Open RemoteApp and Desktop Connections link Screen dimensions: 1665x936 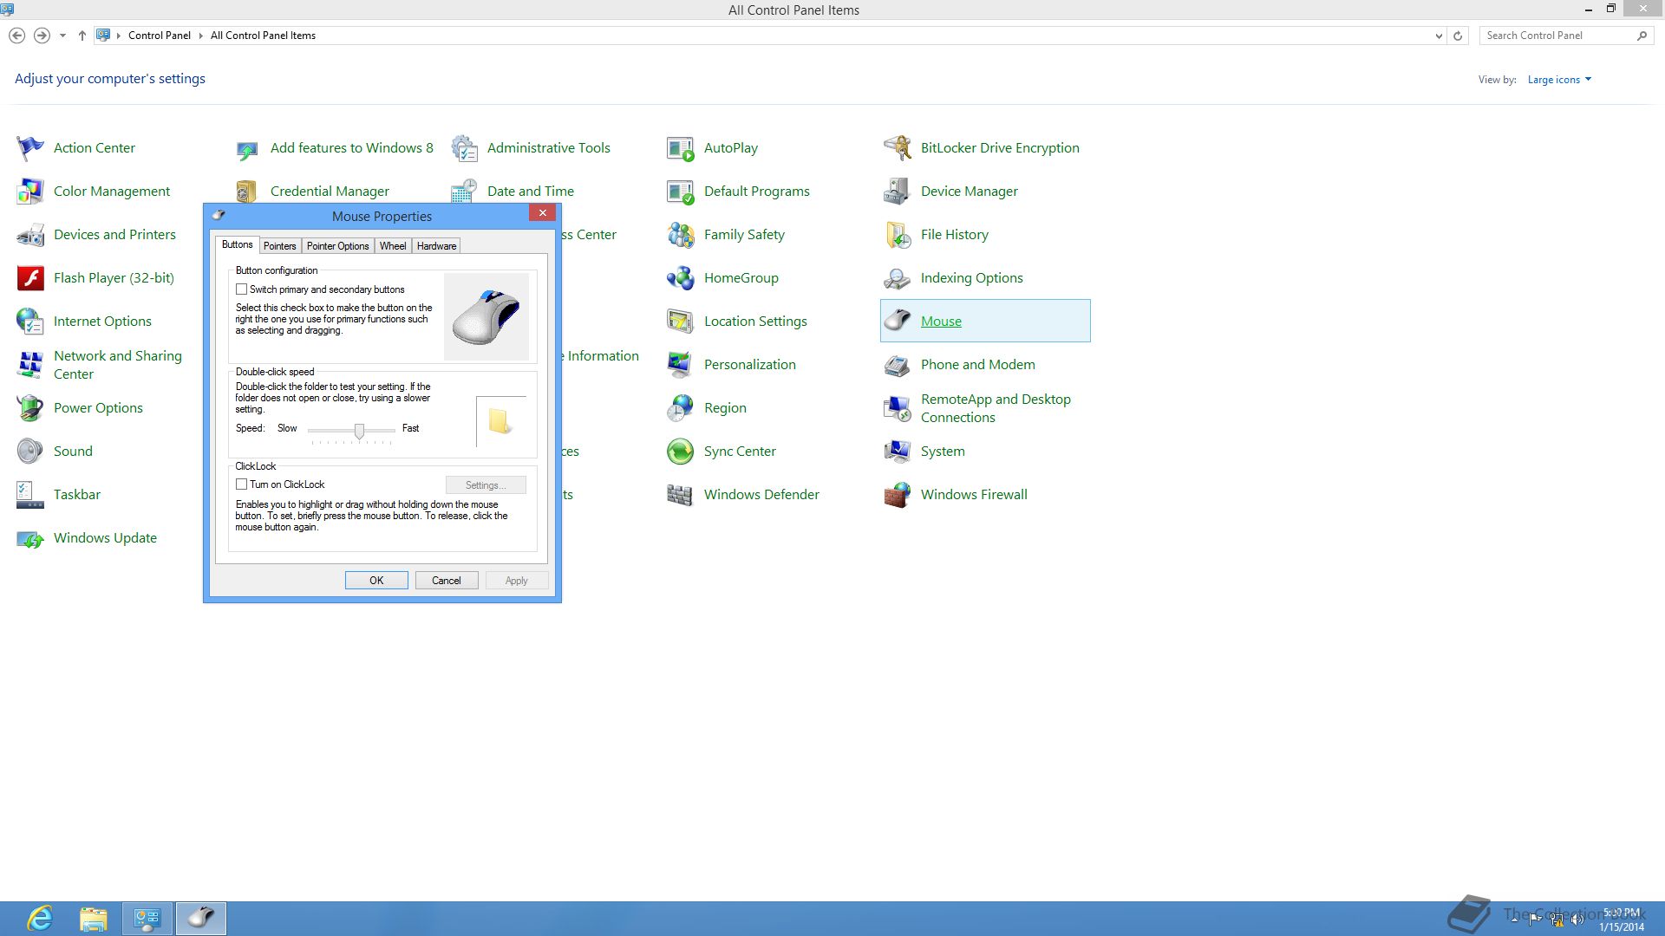996,408
